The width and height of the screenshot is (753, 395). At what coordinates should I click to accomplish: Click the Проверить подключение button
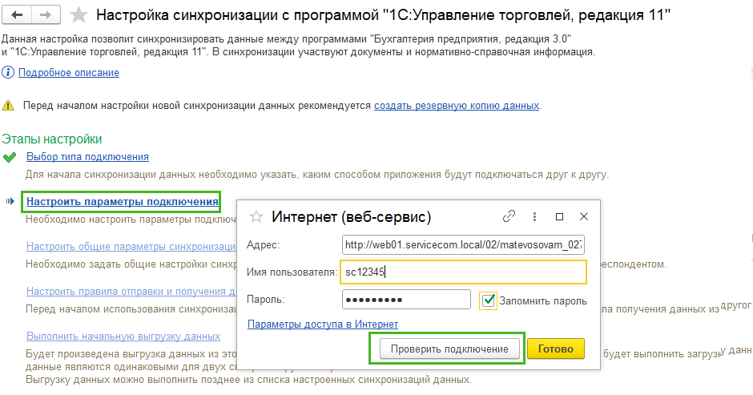coord(449,349)
